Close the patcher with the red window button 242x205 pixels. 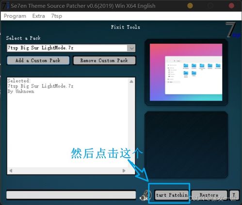(231, 6)
